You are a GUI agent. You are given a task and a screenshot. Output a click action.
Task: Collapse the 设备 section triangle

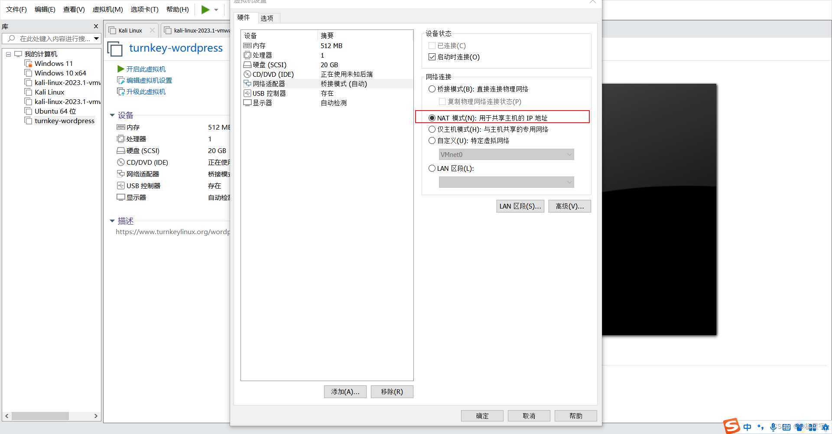pyautogui.click(x=112, y=115)
